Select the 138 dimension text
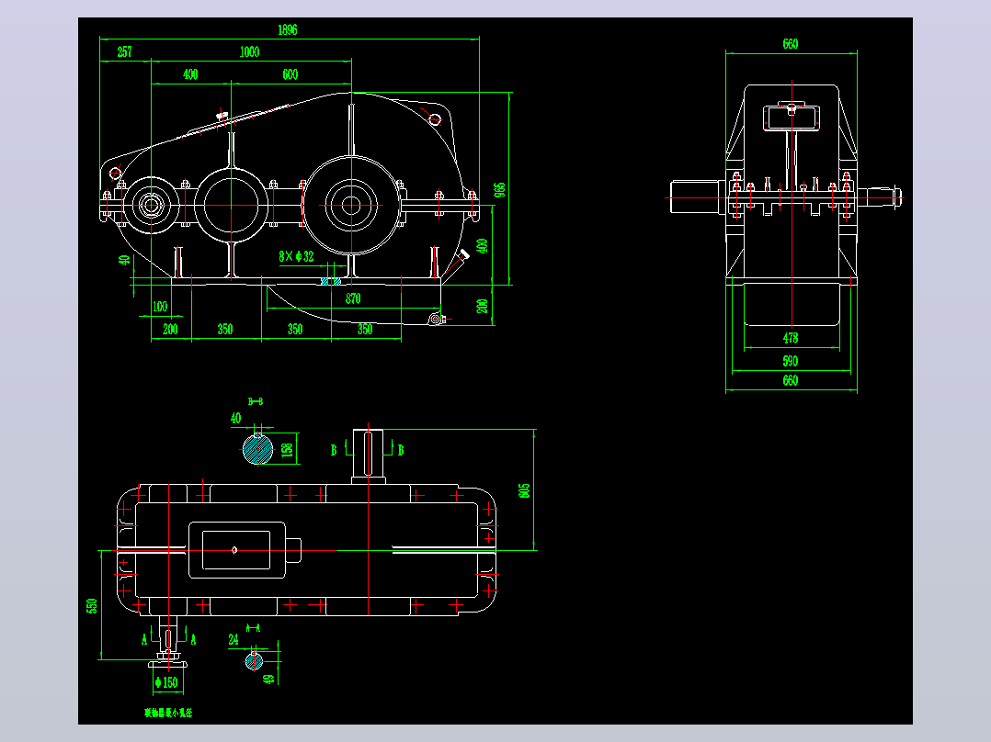The image size is (991, 742). click(287, 450)
